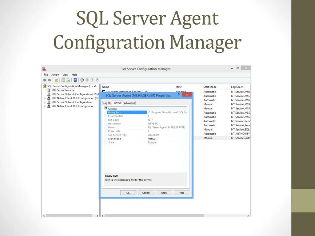The image size is (315, 236).
Task: Open the View menu
Action: (65, 75)
